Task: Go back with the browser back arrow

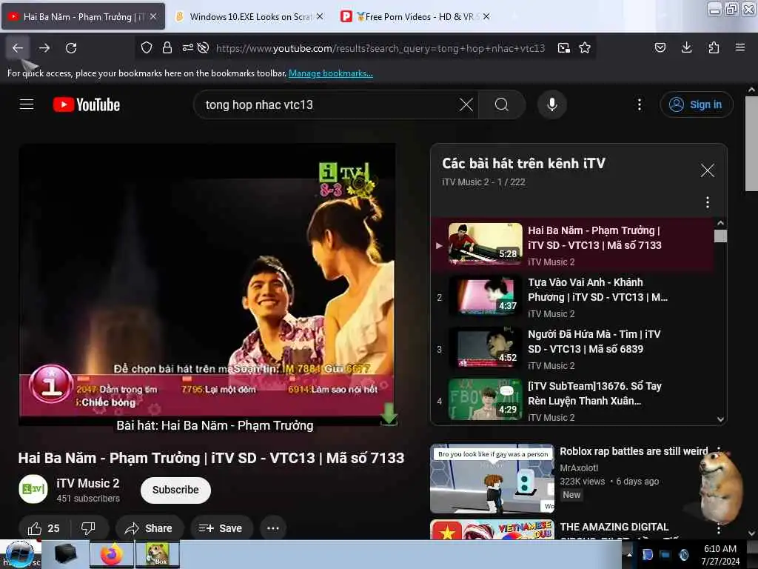Action: pyautogui.click(x=18, y=48)
